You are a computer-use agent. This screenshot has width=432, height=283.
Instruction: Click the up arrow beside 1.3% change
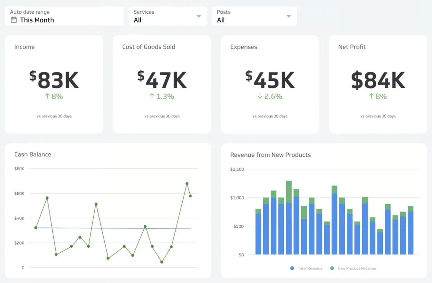[x=152, y=96]
